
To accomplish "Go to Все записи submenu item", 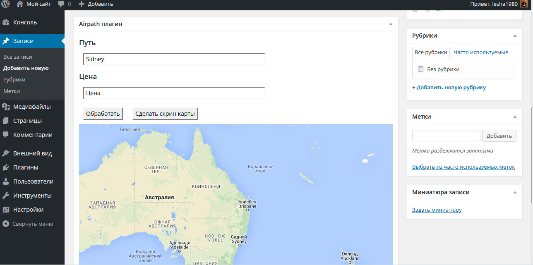I will point(18,57).
